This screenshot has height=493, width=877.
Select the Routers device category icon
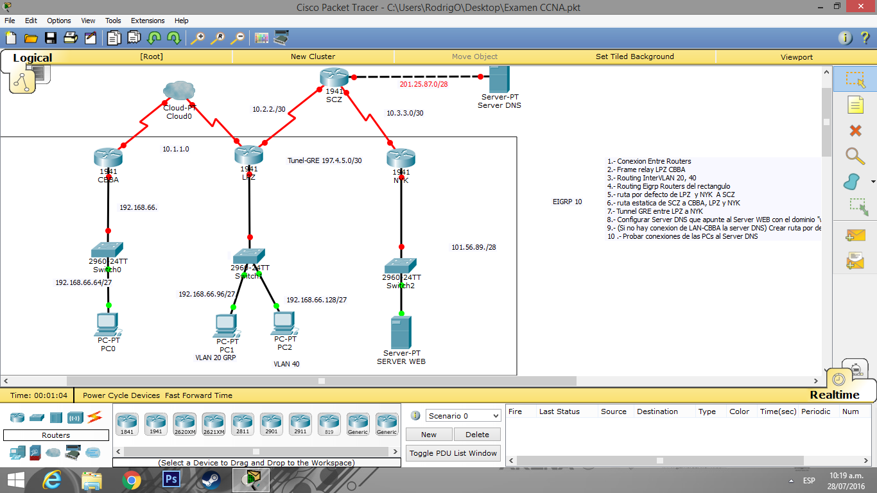pos(17,417)
